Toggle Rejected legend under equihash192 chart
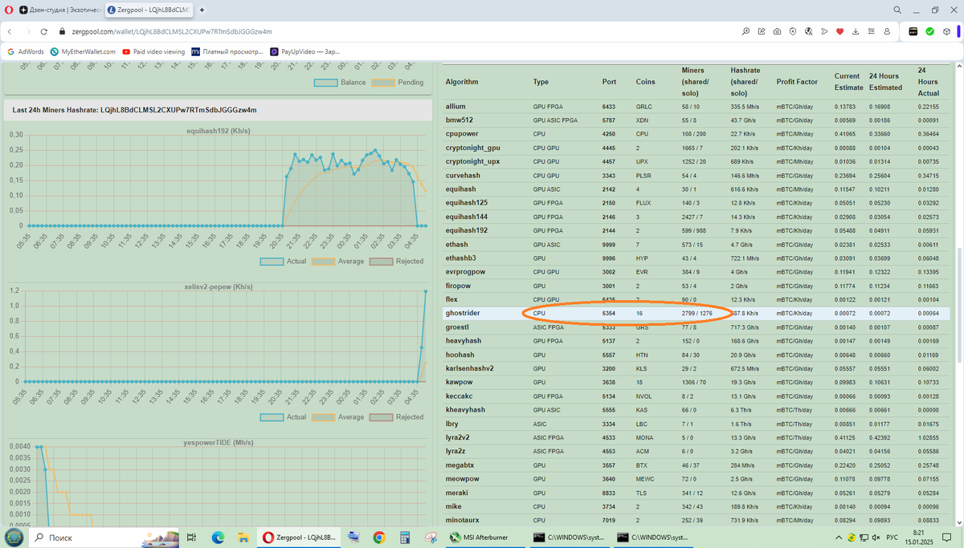The height and width of the screenshot is (548, 964). [396, 261]
